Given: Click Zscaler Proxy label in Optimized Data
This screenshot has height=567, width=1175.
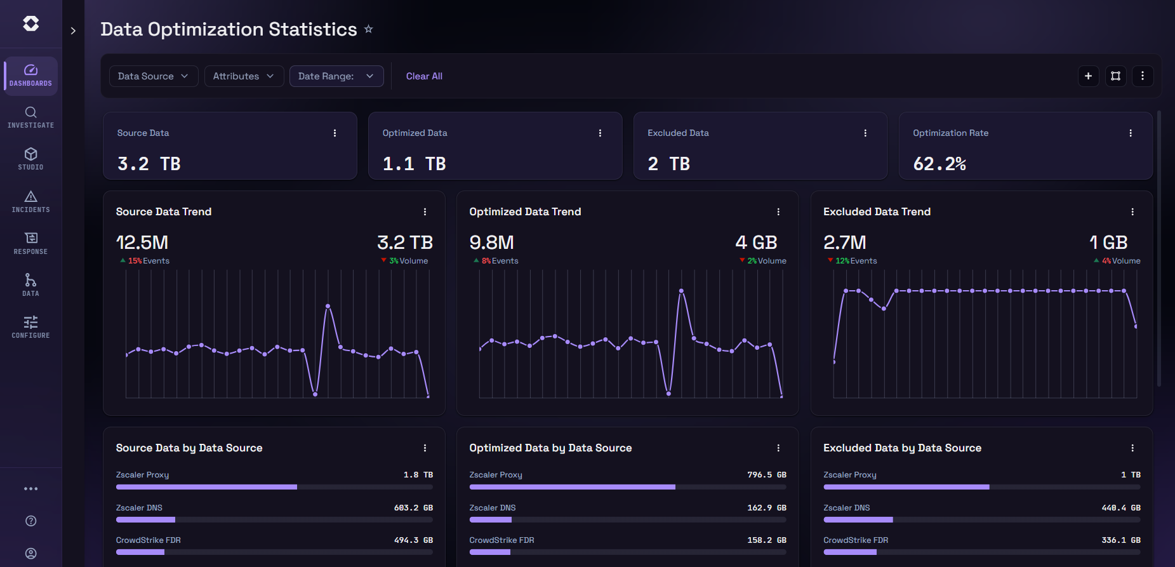Looking at the screenshot, I should tap(496, 475).
